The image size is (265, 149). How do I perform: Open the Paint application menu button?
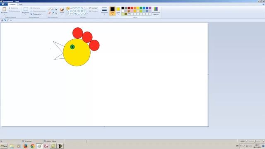click(x=4, y=5)
